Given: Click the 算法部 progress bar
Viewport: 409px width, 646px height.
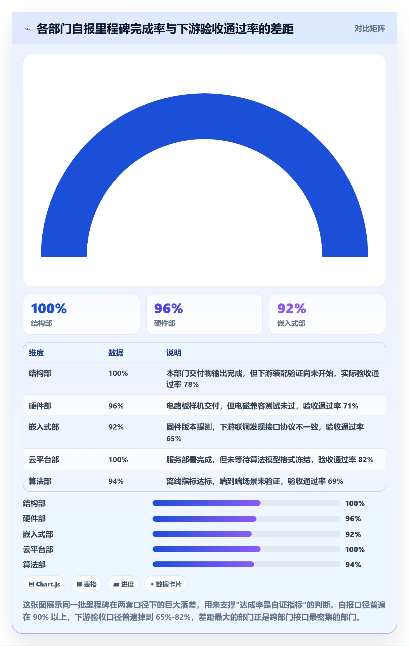Looking at the screenshot, I should pos(246,564).
